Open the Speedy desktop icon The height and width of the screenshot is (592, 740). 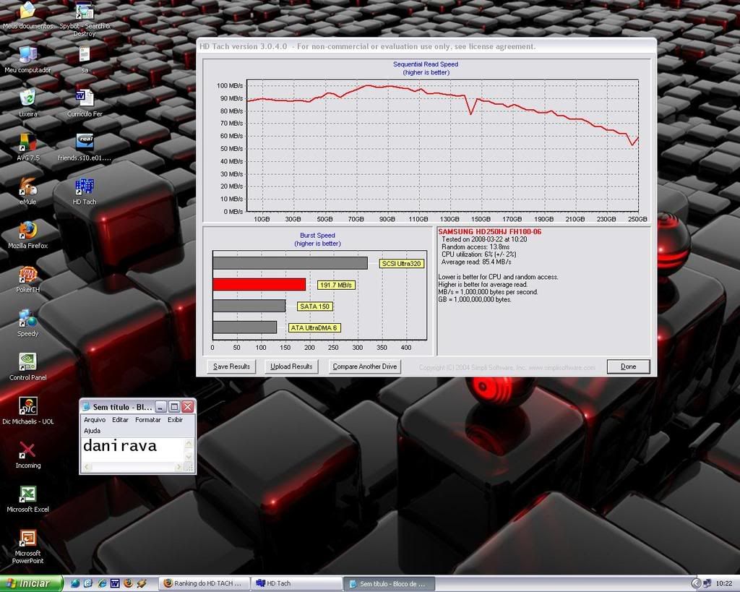point(27,319)
